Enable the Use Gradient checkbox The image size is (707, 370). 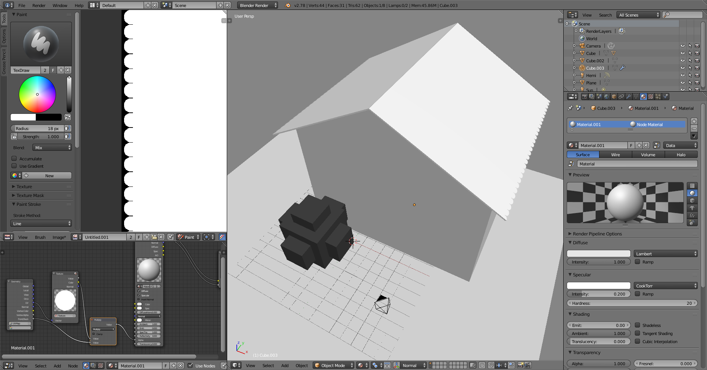[x=14, y=166]
